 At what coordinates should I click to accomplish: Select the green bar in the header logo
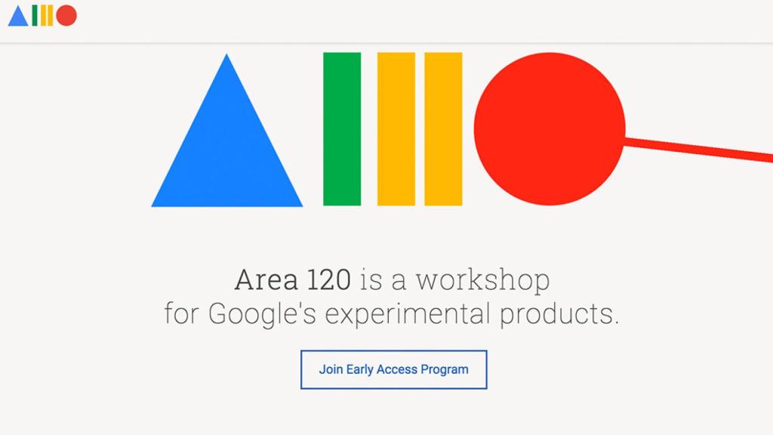pos(34,15)
